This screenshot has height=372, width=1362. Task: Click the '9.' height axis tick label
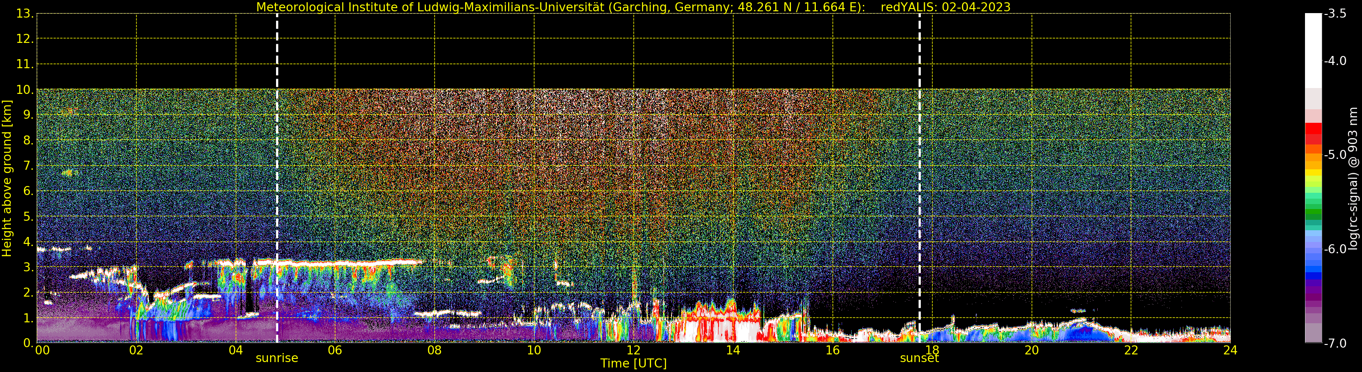[x=28, y=115]
